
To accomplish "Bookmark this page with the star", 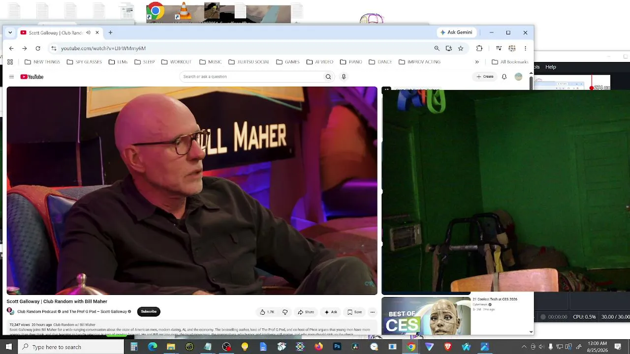I will pos(461,48).
